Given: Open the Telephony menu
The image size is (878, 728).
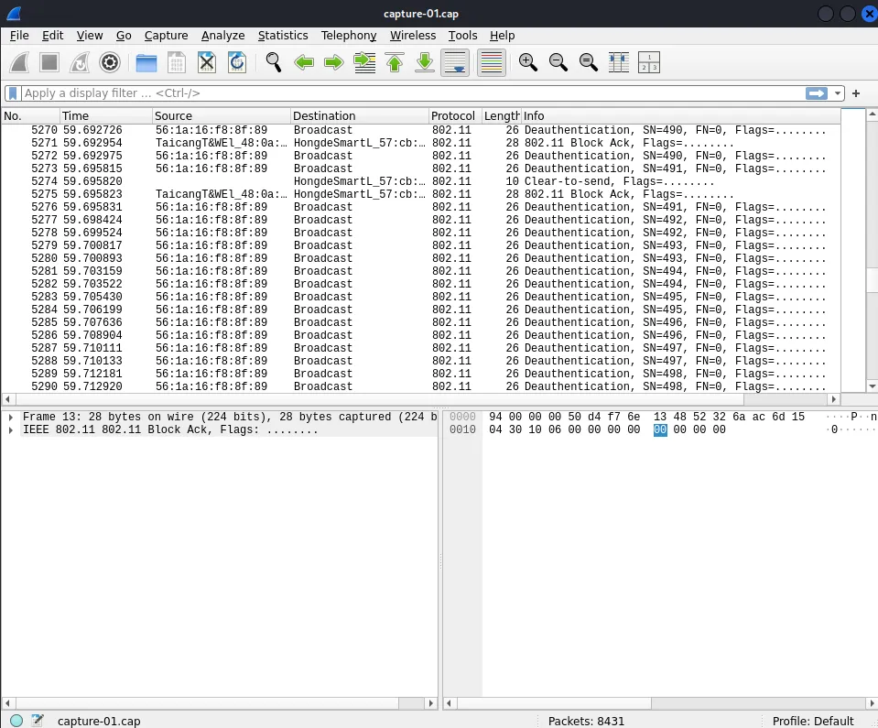Looking at the screenshot, I should [x=348, y=36].
